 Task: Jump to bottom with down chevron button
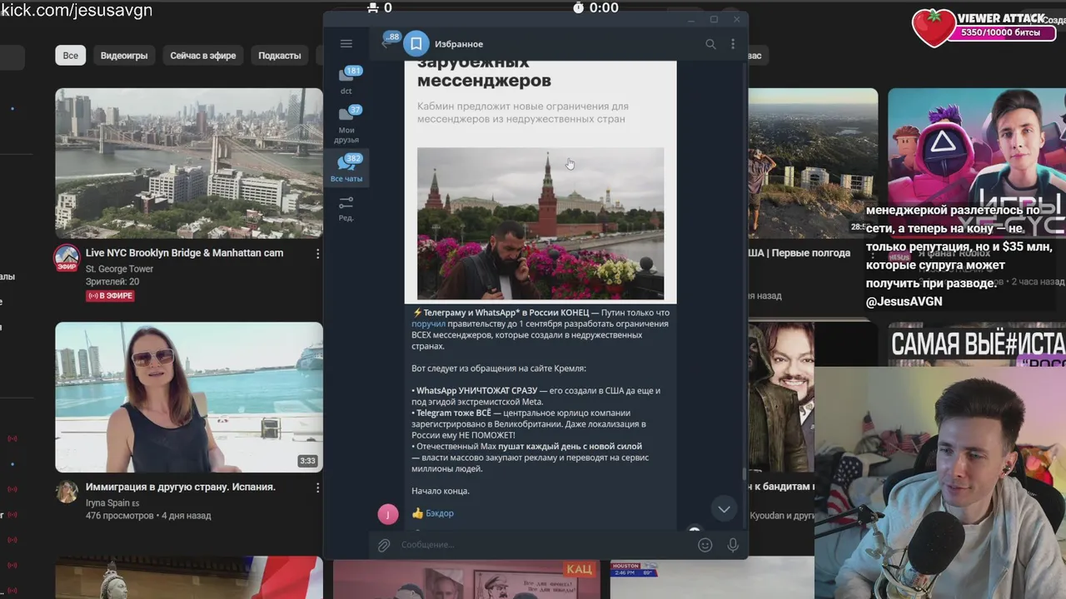click(x=724, y=509)
